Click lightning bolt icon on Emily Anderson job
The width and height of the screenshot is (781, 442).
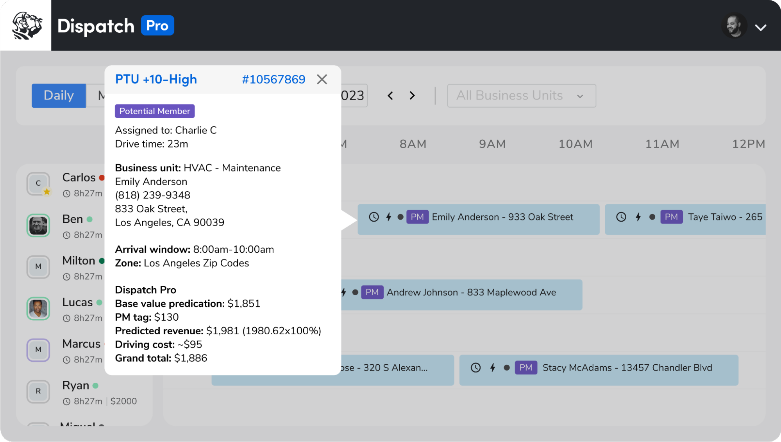[389, 217]
